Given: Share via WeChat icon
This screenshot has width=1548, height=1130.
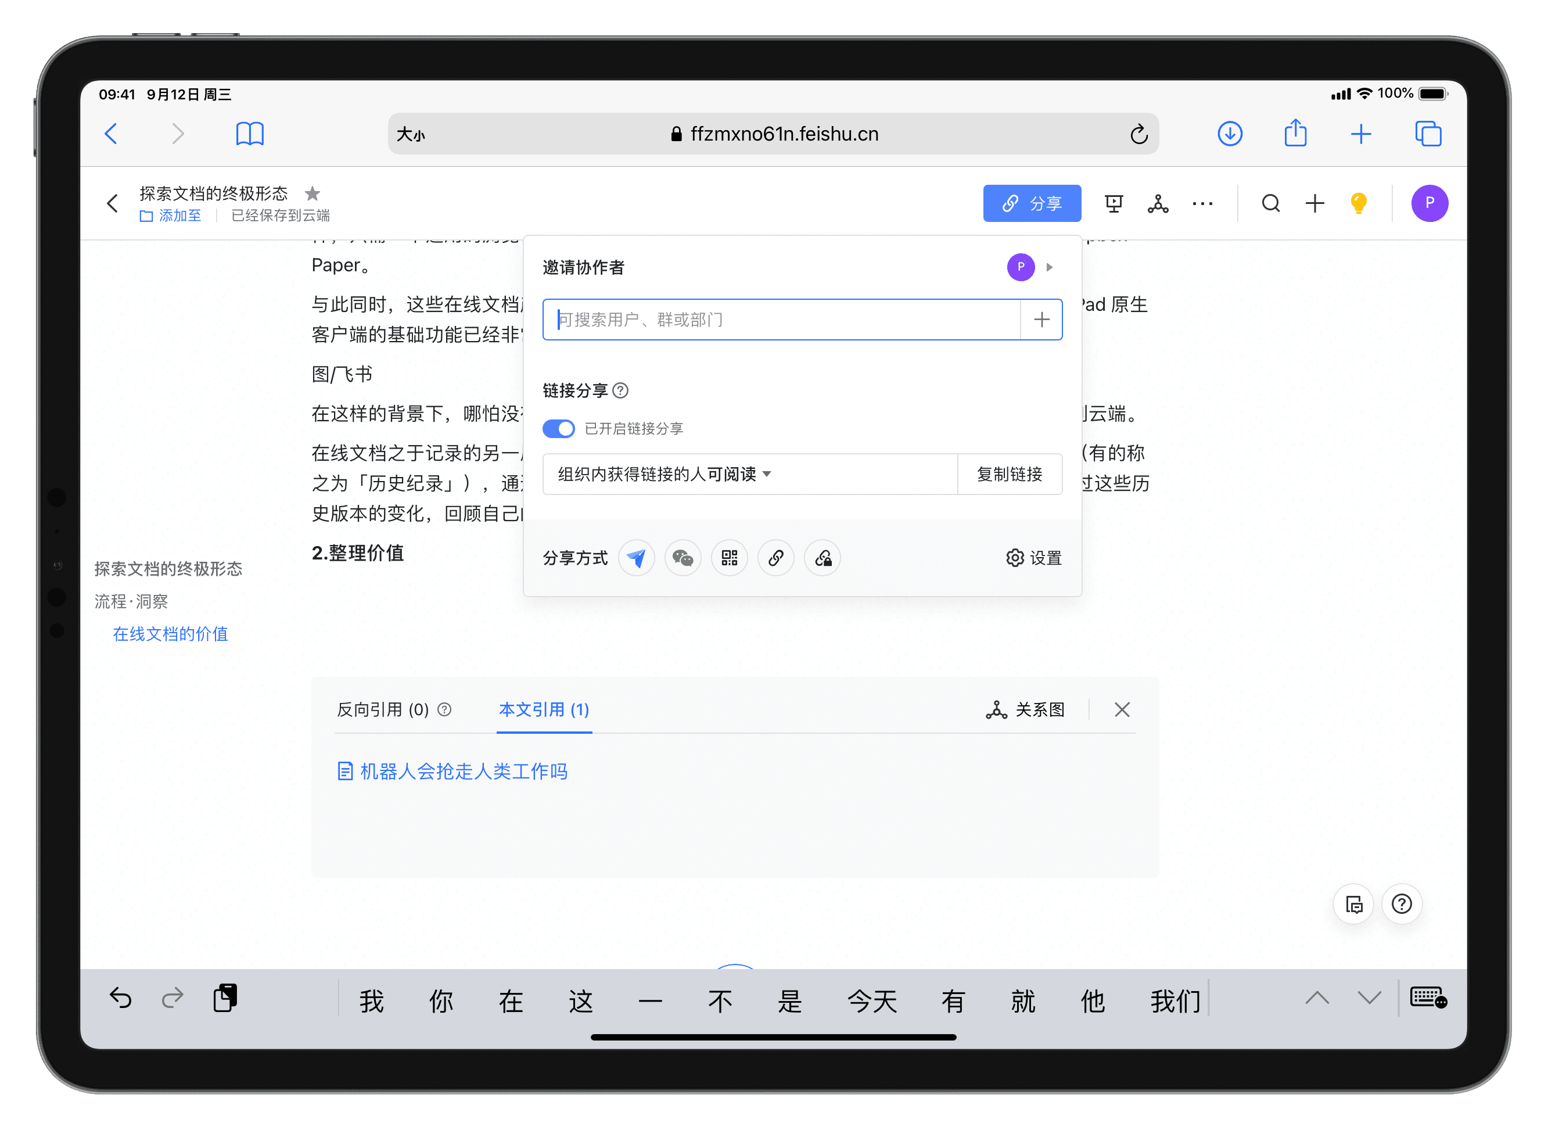Looking at the screenshot, I should point(683,558).
